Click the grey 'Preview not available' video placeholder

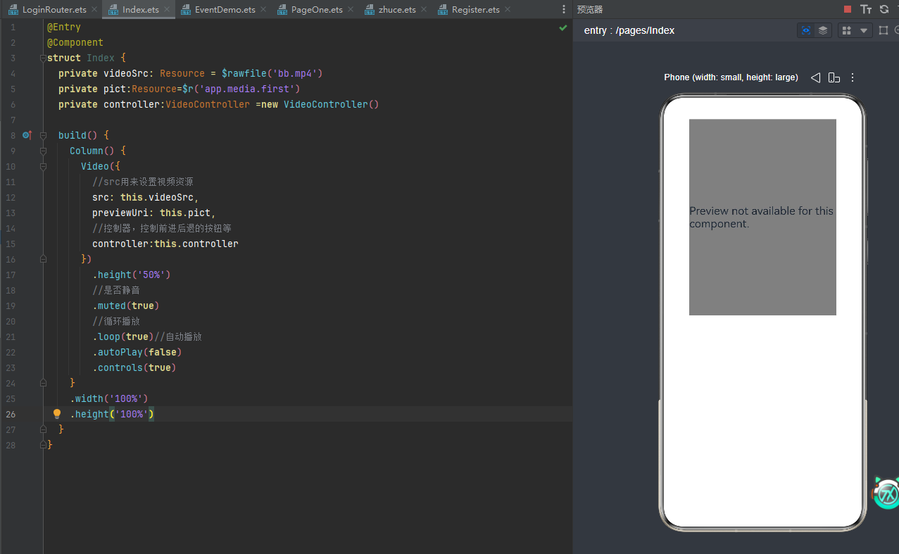pyautogui.click(x=762, y=217)
